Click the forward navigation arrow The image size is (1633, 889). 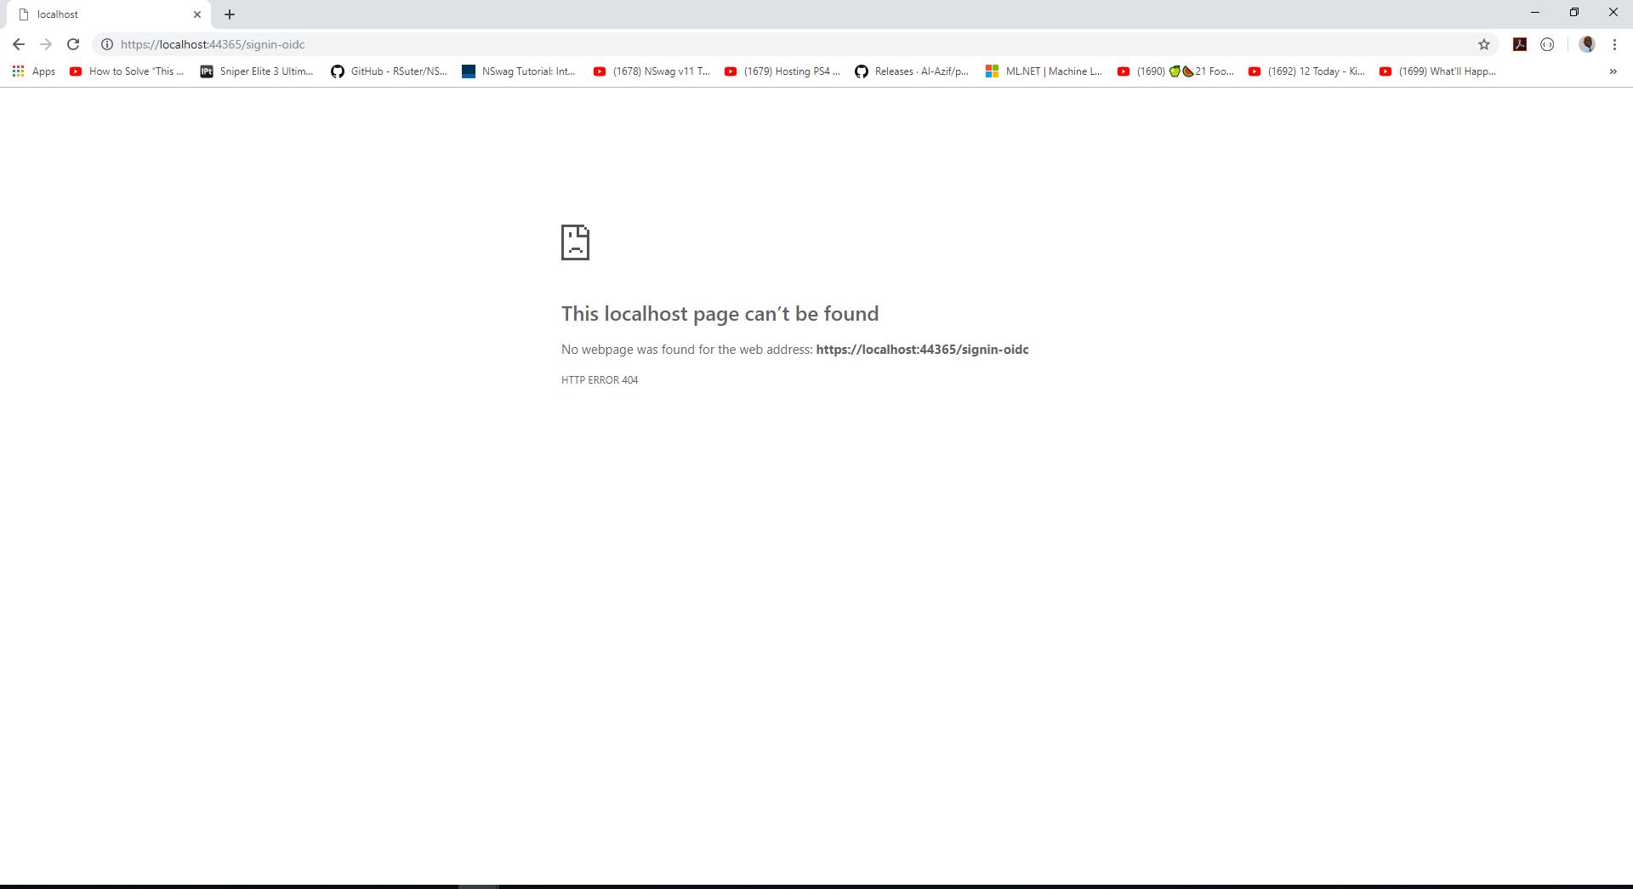[x=45, y=44]
